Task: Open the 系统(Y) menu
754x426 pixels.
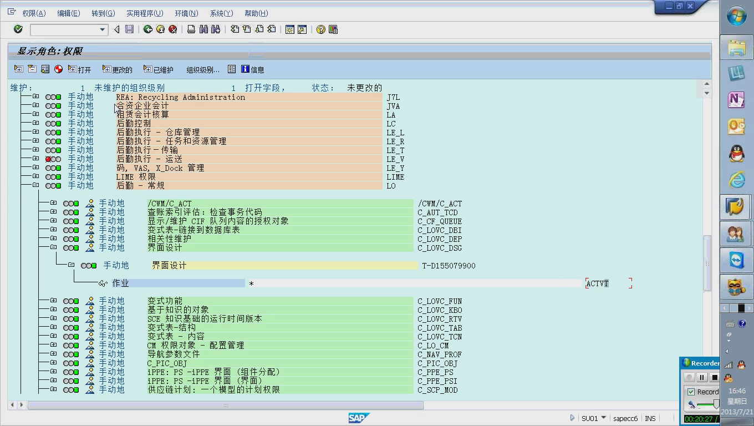Action: (221, 13)
